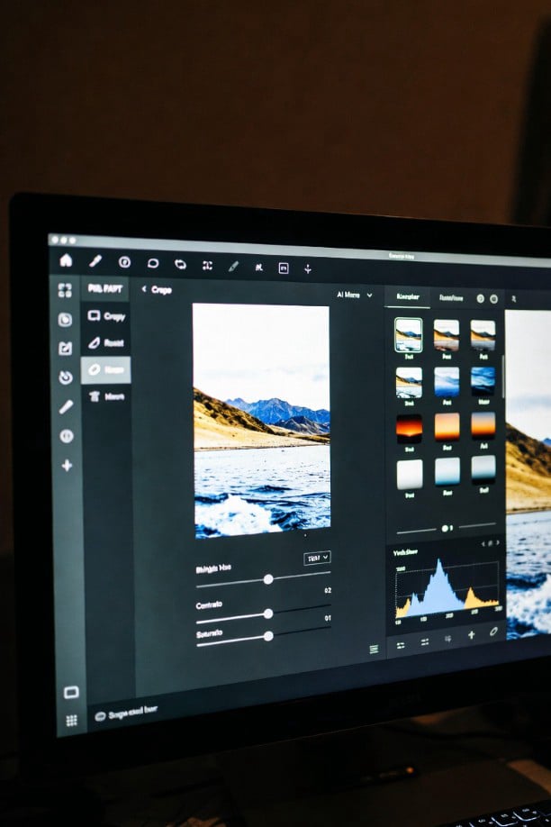This screenshot has height=827, width=551.
Task: Open the small dropdown above the sliders
Action: click(x=317, y=558)
